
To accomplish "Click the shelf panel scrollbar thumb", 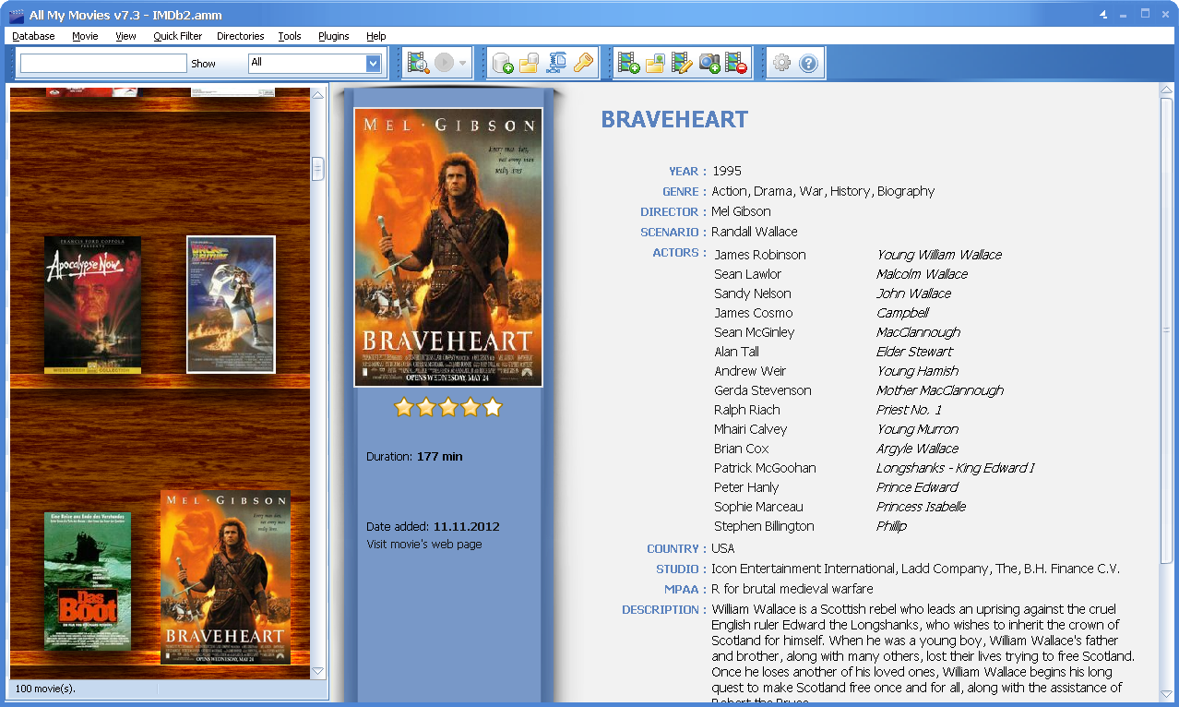I will pos(318,169).
